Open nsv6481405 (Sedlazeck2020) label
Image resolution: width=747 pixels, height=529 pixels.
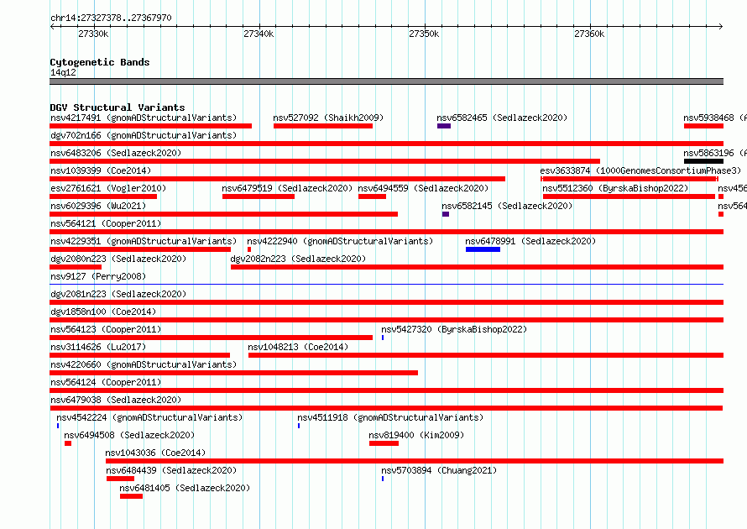[x=185, y=488]
